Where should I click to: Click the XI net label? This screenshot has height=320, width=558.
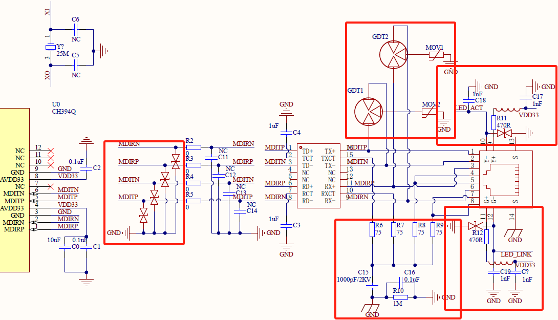47,12
